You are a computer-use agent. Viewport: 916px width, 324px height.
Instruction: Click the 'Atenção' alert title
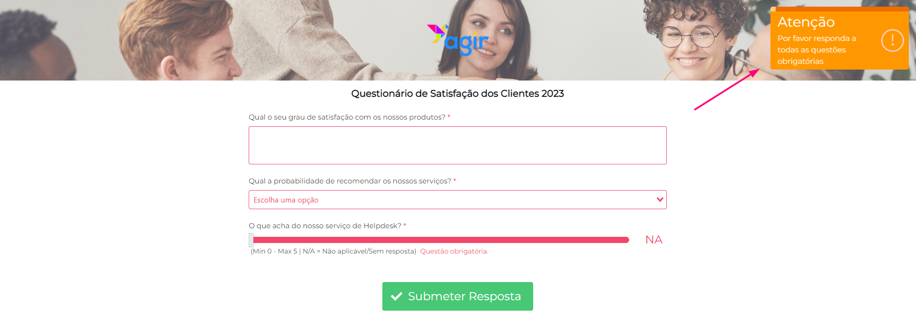[x=806, y=22]
